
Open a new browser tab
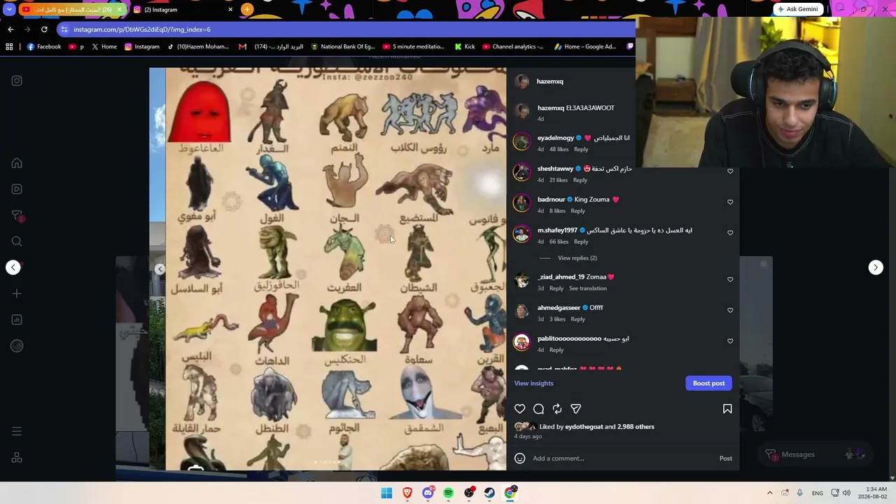click(247, 10)
